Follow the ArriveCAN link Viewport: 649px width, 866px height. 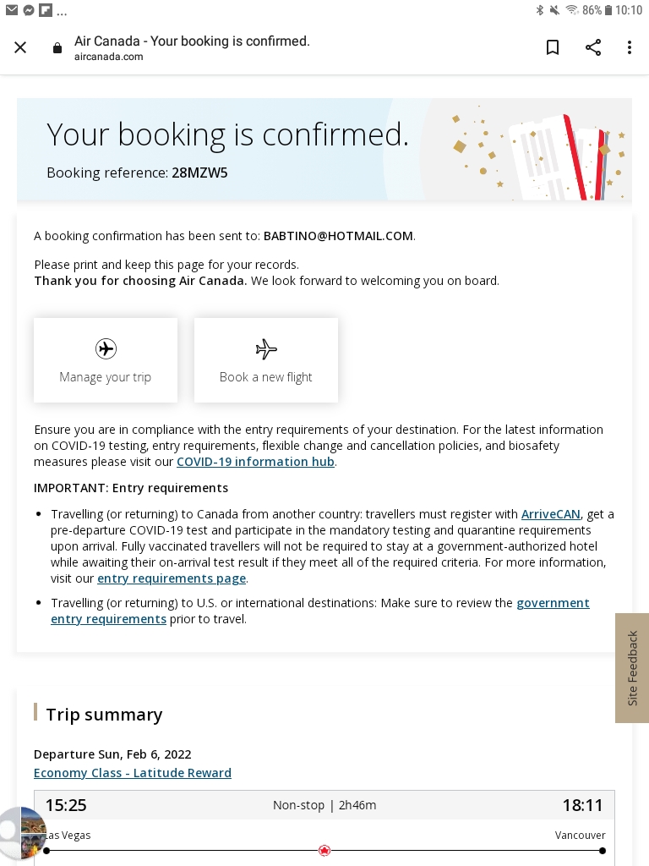point(550,514)
